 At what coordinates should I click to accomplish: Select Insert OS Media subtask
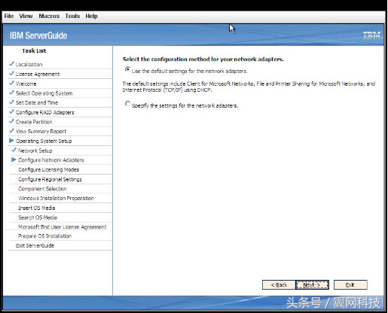click(37, 208)
